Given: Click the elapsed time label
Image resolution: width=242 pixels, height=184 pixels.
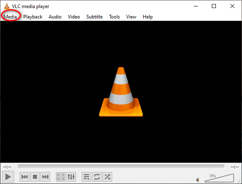Looking at the screenshot, I should point(7,167).
